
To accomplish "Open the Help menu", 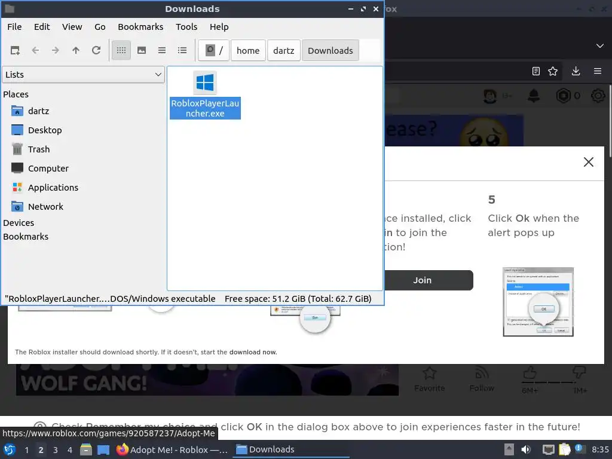I will click(x=219, y=27).
